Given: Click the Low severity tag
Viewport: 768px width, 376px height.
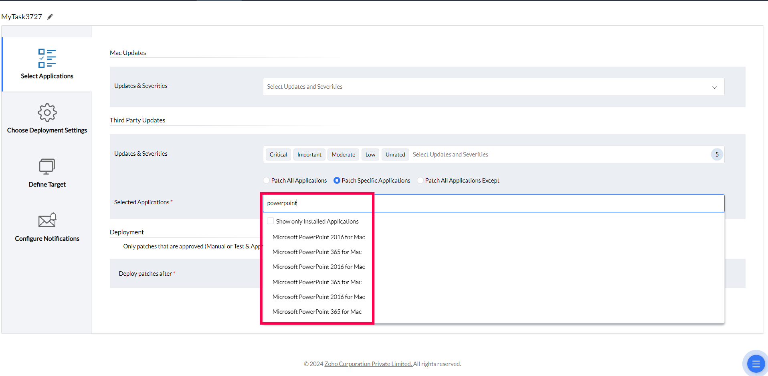Looking at the screenshot, I should [x=370, y=154].
